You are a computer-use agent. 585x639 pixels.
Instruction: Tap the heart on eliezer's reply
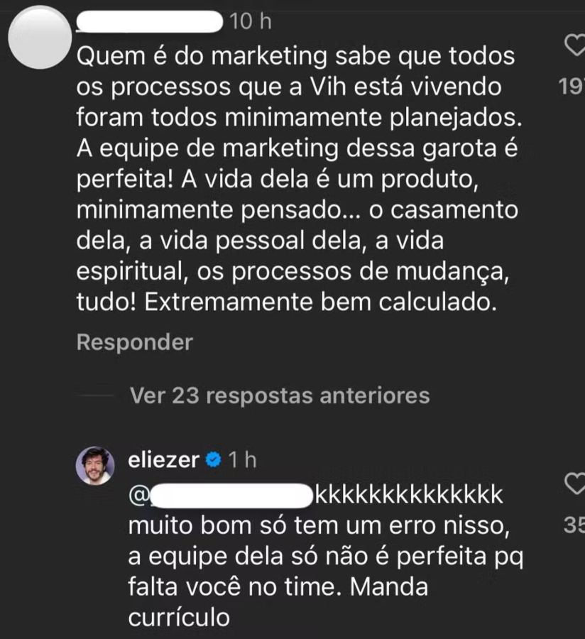[575, 484]
